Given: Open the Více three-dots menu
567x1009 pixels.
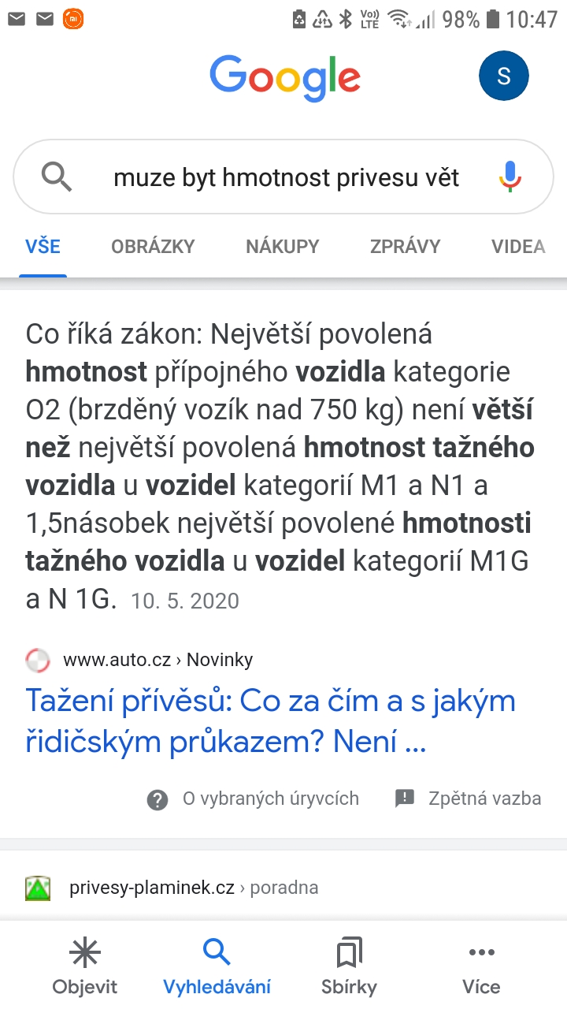Looking at the screenshot, I should 481,953.
